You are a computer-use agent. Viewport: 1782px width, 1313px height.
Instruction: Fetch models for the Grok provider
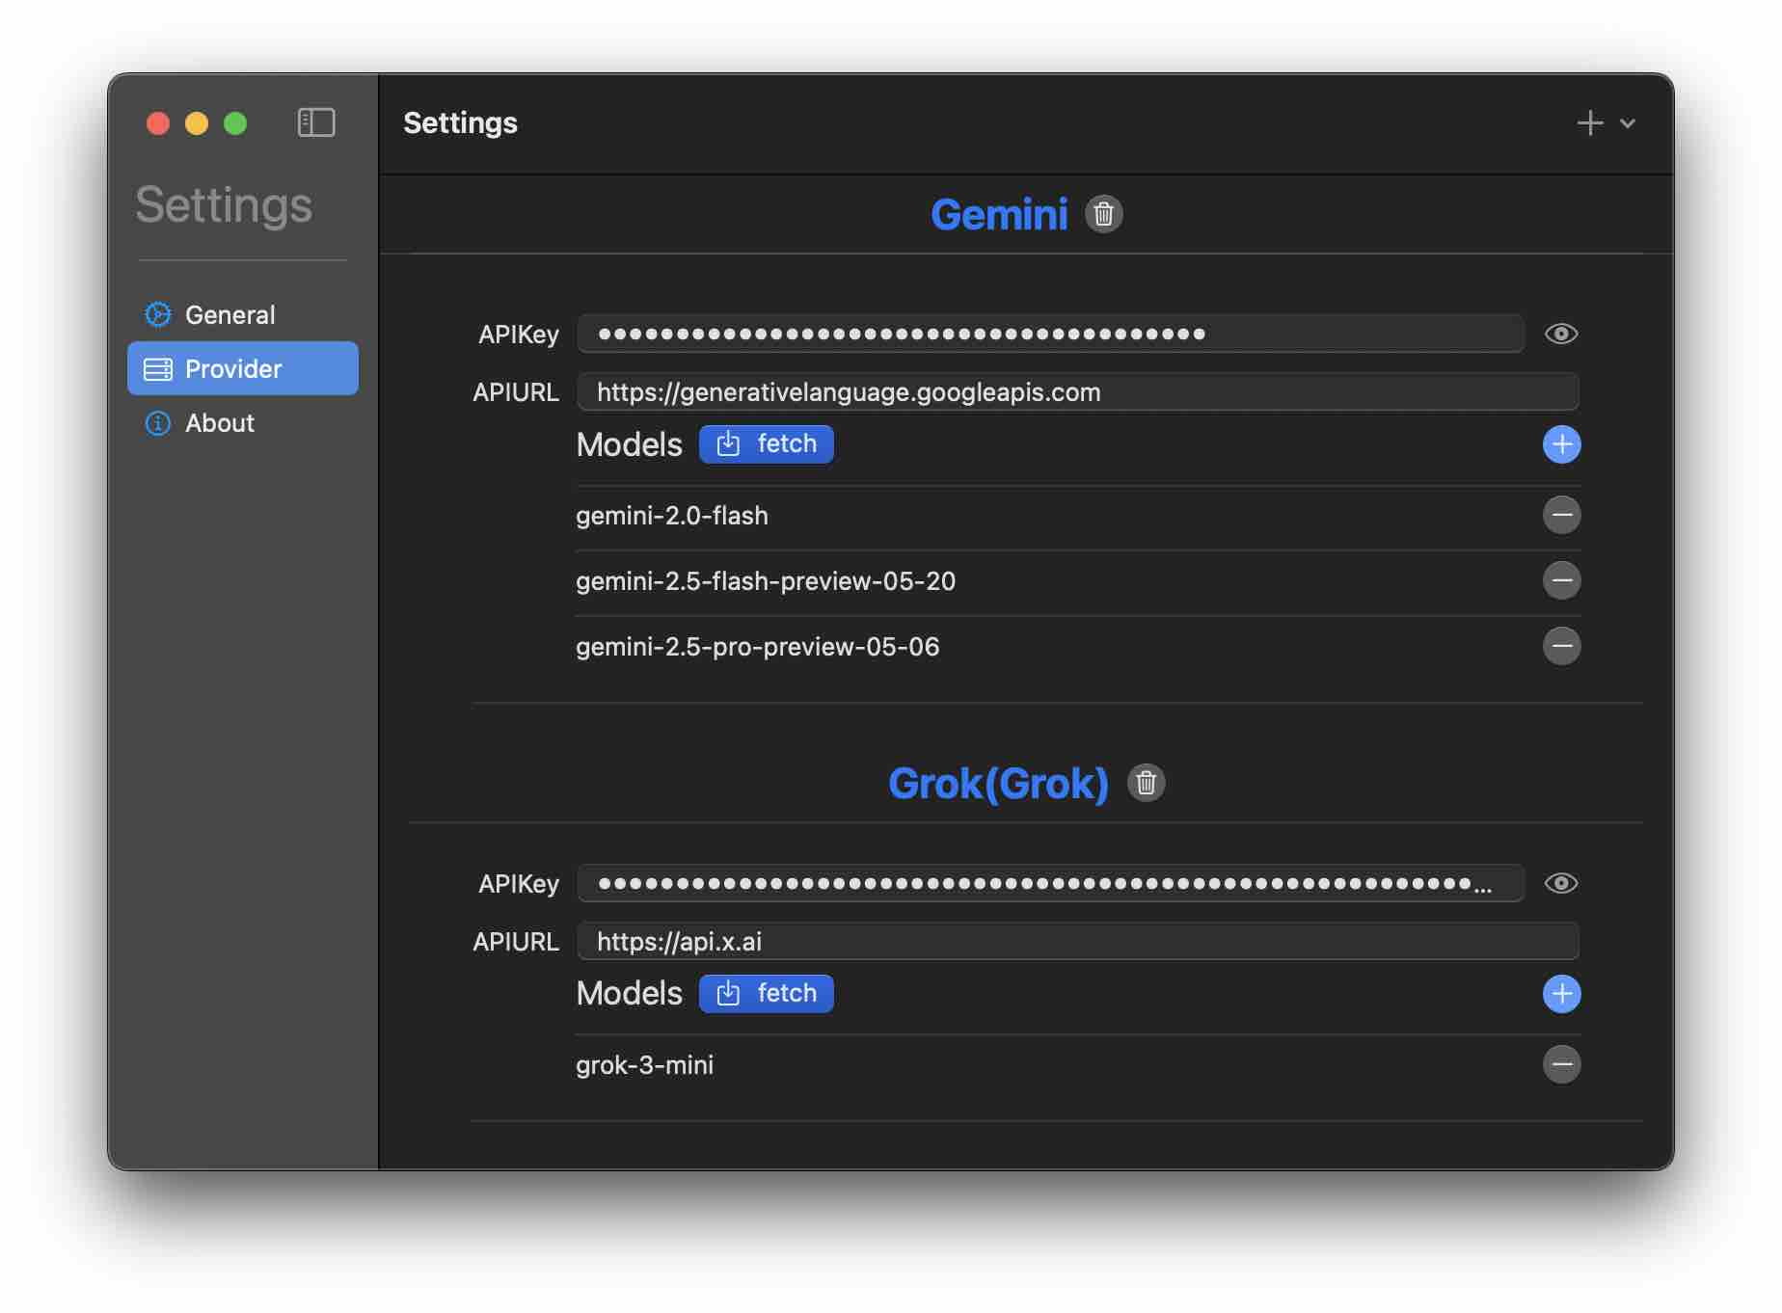pyautogui.click(x=767, y=994)
